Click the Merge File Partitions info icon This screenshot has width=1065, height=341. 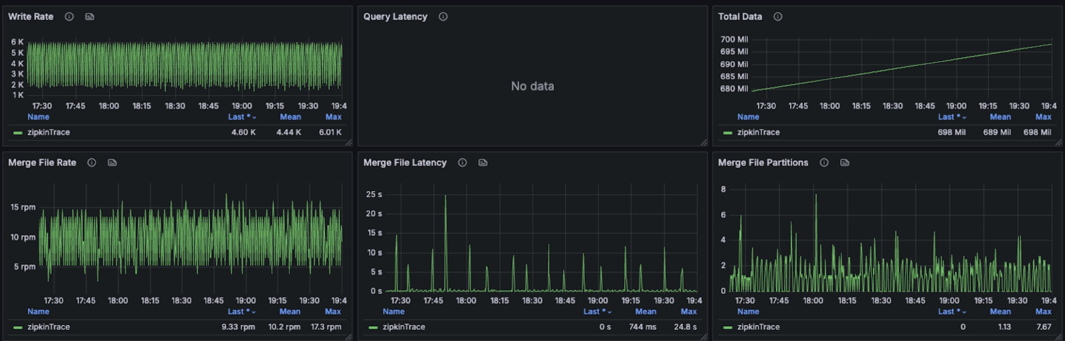click(x=824, y=163)
